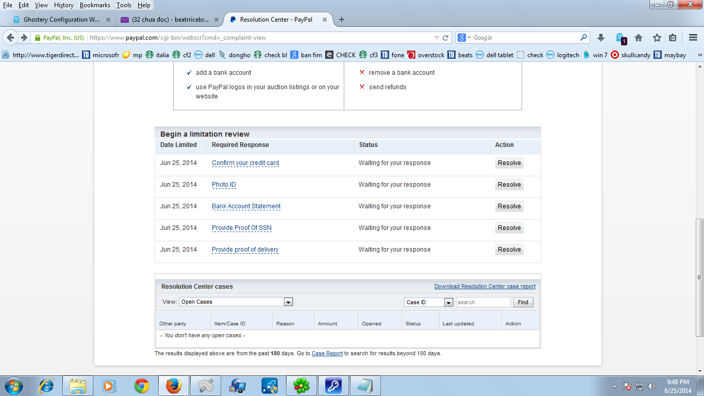
Task: Launch Chrome from the Windows taskbar
Action: point(142,386)
